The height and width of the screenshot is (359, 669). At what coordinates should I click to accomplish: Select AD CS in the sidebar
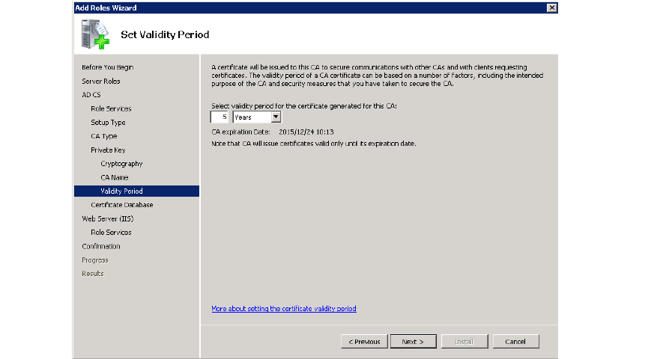coord(91,95)
